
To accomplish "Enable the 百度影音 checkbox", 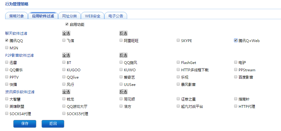I will (236, 77).
